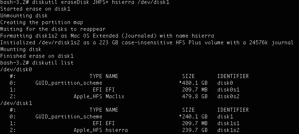Click the '/dev/disk0' header
The height and width of the screenshot is (134, 299).
[16, 70]
